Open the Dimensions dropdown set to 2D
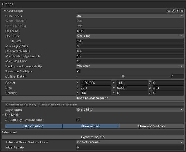The image size is (186, 152). (130, 16)
